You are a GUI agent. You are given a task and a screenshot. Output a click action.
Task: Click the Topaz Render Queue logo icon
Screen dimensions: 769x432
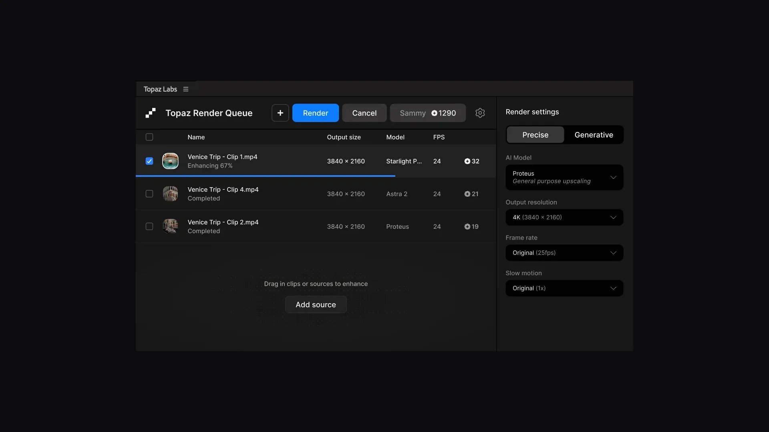(150, 113)
